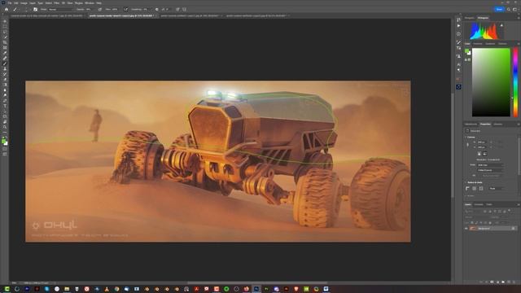Screen dimensions: 521x293
Task: Open smoothing options gear icon
Action: pyautogui.click(x=157, y=9)
